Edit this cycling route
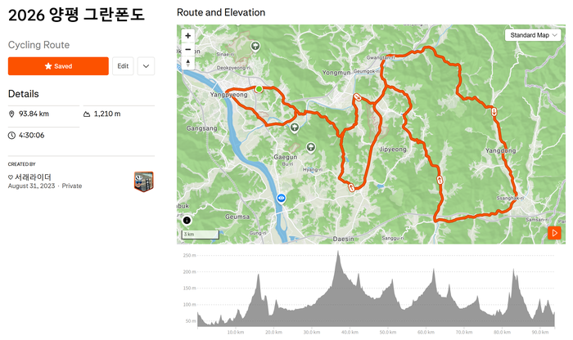Screen dimensions: 573x340 123,66
